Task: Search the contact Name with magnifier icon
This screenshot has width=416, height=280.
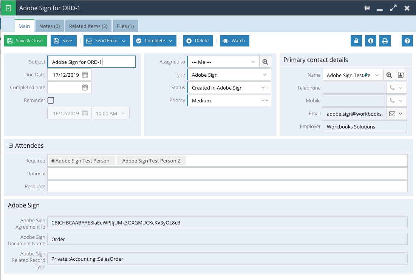Action: click(389, 75)
